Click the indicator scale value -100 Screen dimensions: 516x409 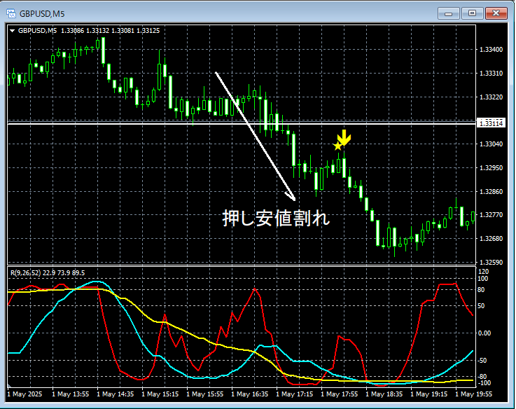[483, 383]
